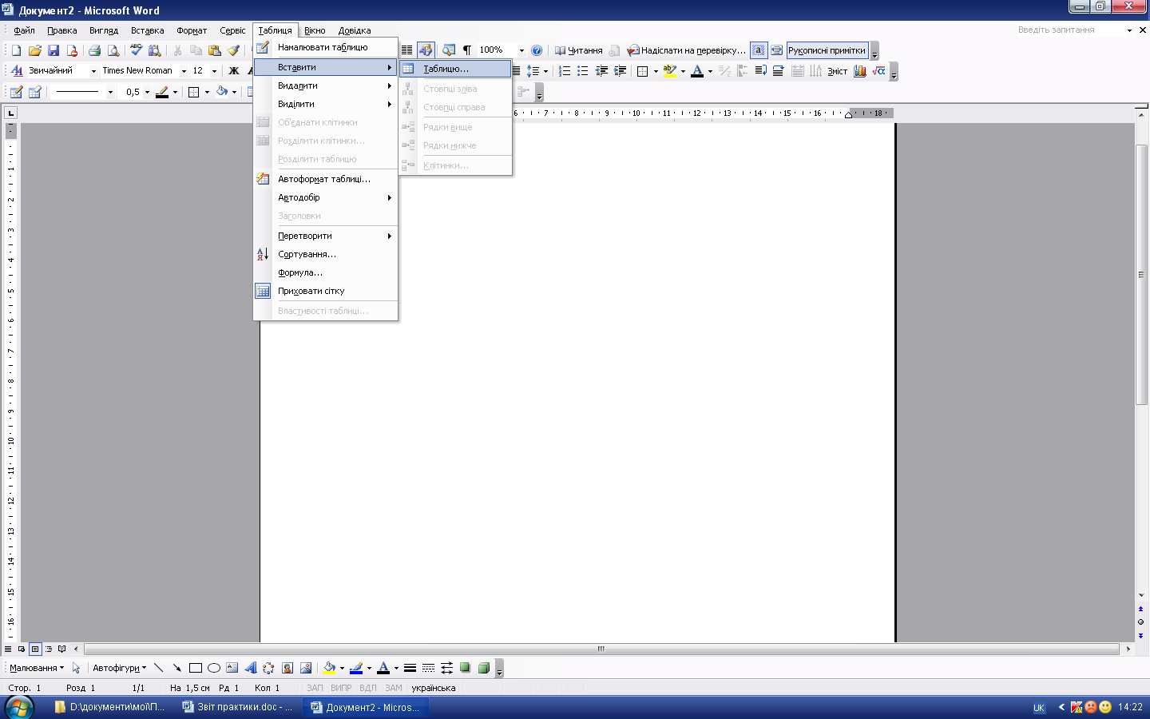Screen dimensions: 1150x719
Task: Insert WordArt object
Action: 250,668
